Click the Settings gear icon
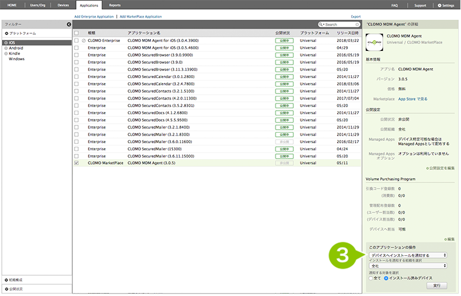This screenshot has width=461, height=296. point(440,5)
